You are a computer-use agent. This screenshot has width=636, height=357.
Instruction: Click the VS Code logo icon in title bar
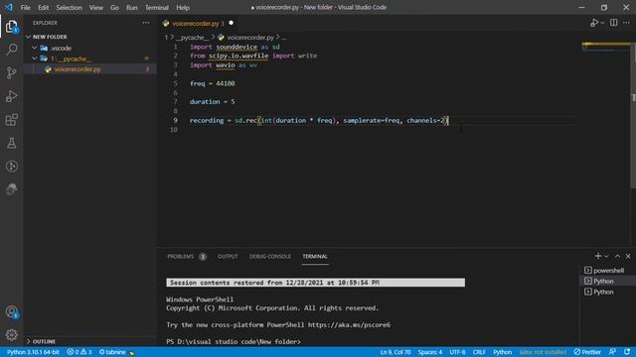pos(9,7)
